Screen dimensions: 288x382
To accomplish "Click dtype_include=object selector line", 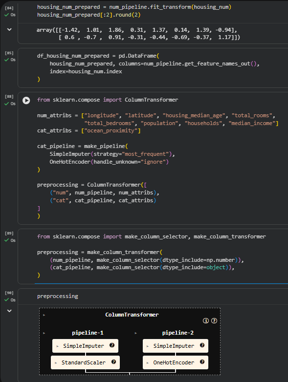I will 142,268.
